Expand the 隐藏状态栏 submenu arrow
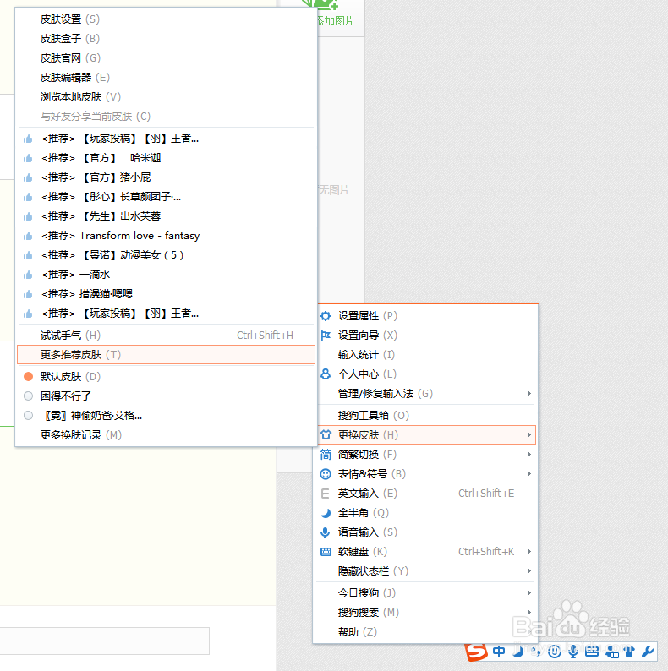Image resolution: width=668 pixels, height=671 pixels. point(529,571)
